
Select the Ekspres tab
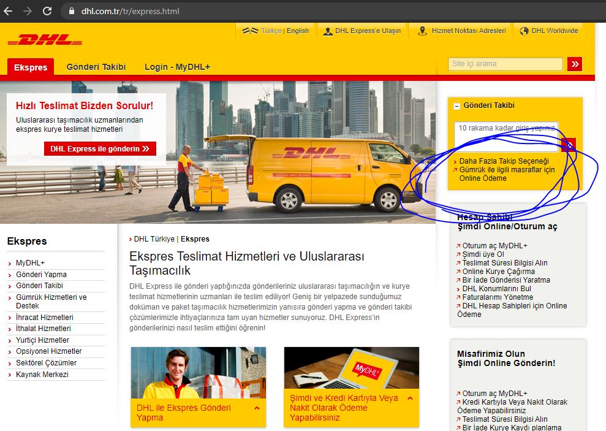(x=31, y=67)
